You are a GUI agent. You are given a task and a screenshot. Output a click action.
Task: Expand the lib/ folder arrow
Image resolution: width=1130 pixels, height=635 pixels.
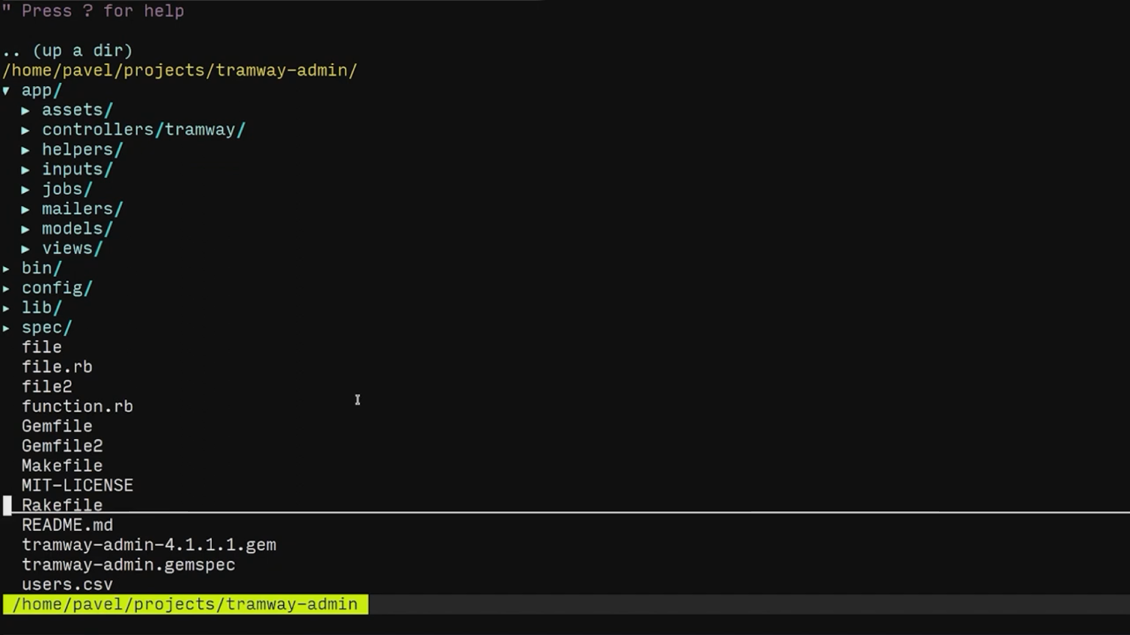pyautogui.click(x=6, y=309)
